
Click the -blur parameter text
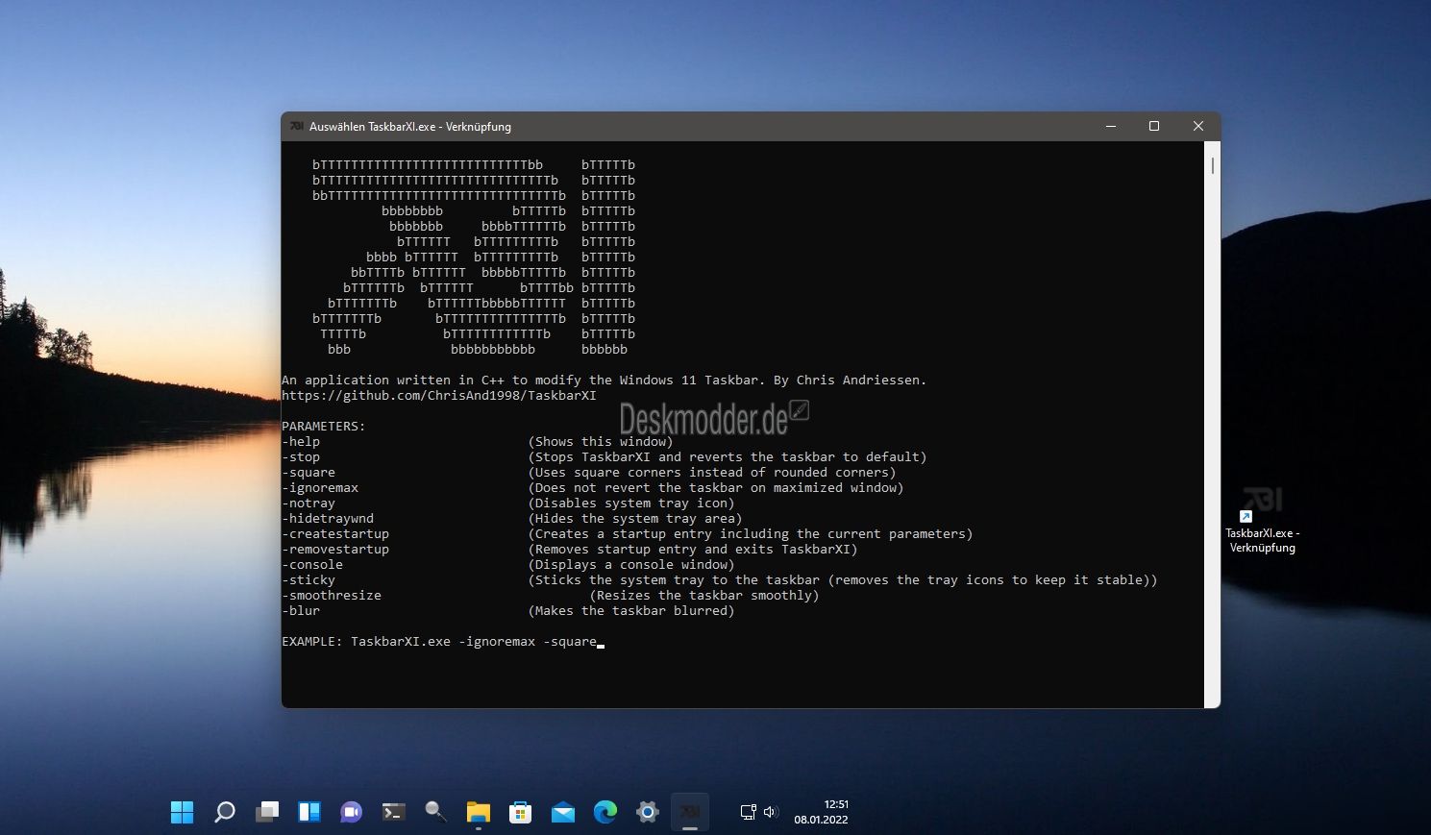point(301,610)
